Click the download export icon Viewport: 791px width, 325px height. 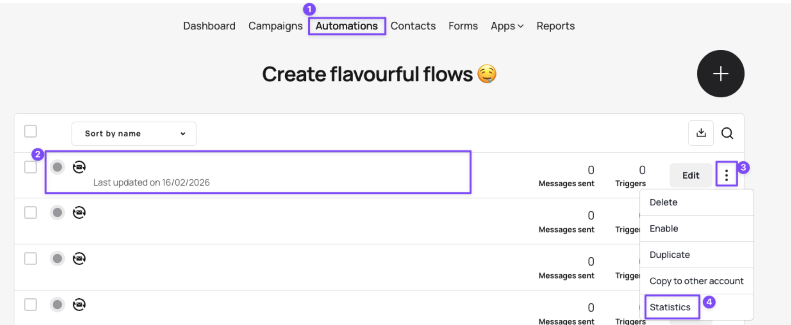coord(701,133)
